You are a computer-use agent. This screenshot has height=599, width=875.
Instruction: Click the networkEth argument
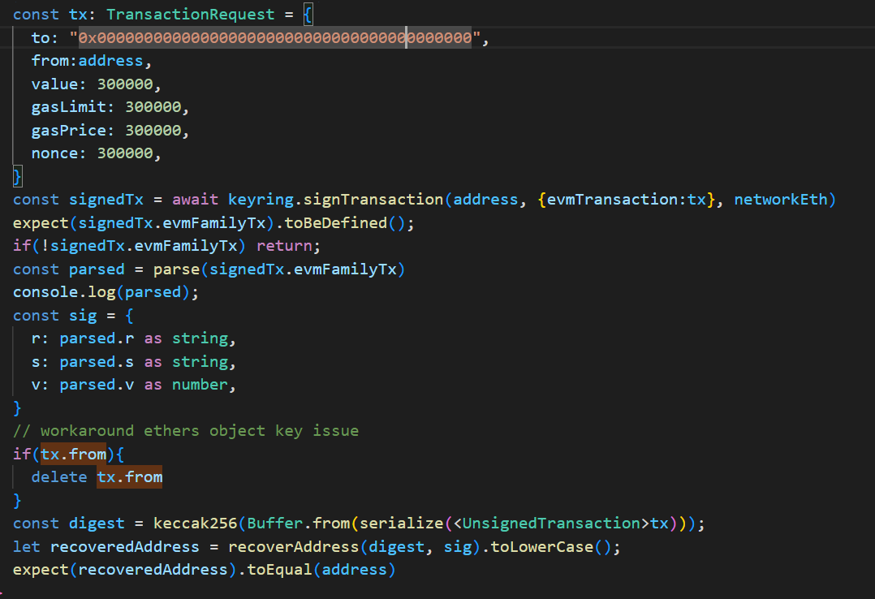781,200
